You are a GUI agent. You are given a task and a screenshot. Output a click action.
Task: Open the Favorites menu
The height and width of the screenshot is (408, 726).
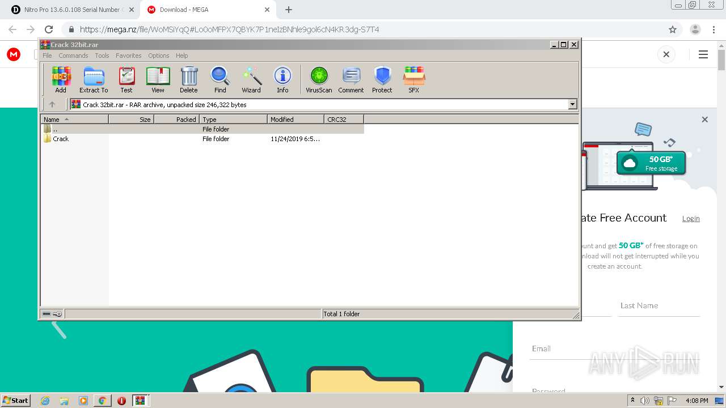[x=129, y=56]
